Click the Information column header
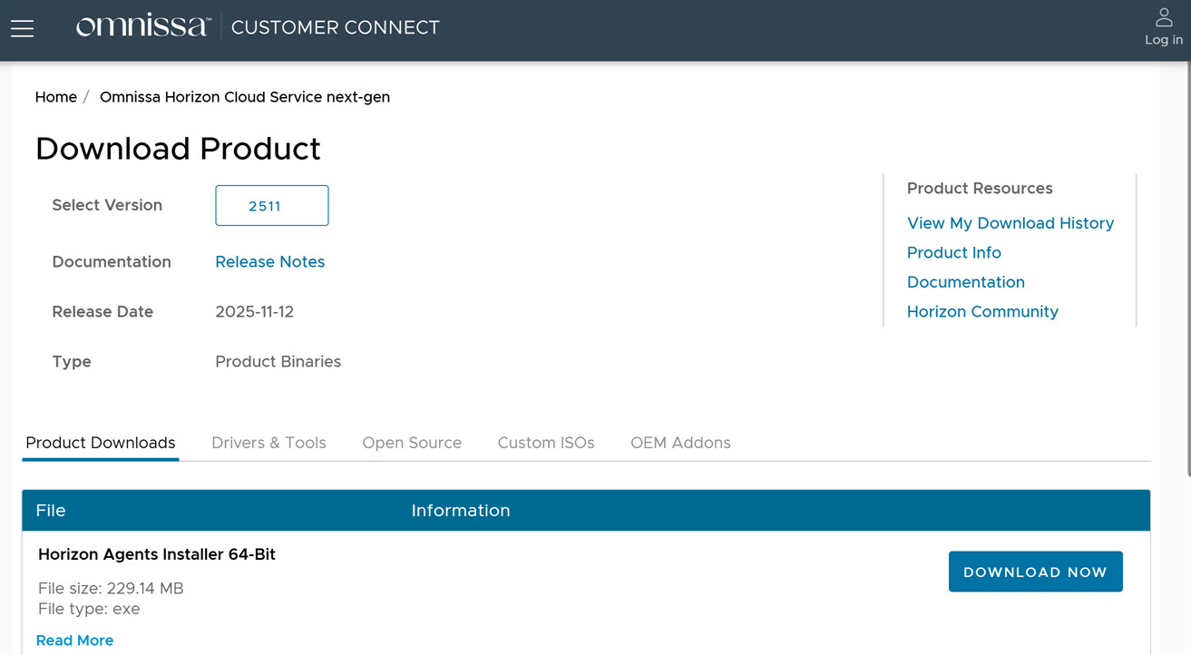This screenshot has width=1191, height=655. 461,511
